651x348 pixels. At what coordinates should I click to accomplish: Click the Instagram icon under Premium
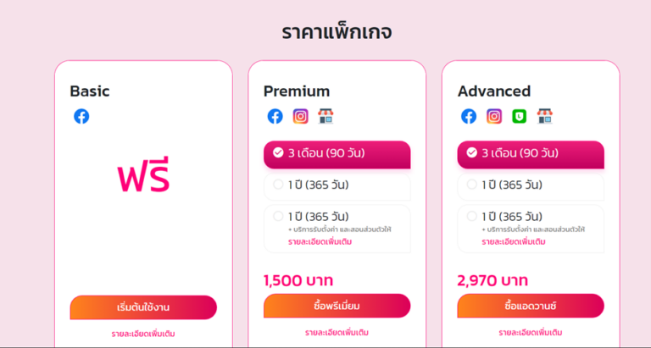pos(300,117)
